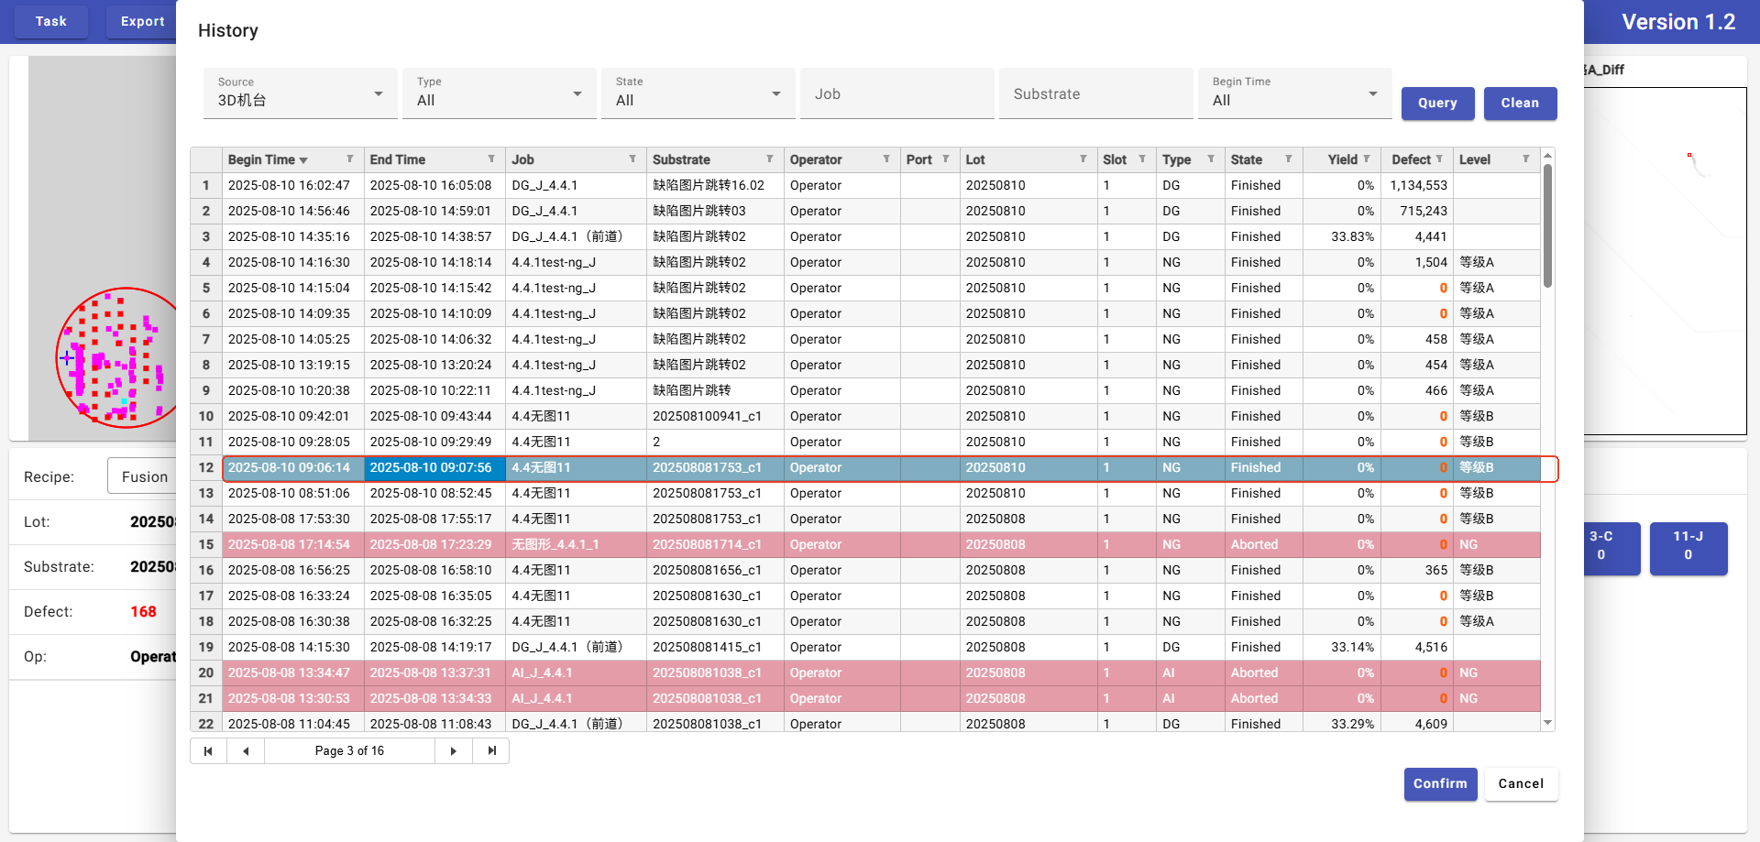Open the Lot column filter icon
This screenshot has width=1760, height=842.
[x=1083, y=159]
